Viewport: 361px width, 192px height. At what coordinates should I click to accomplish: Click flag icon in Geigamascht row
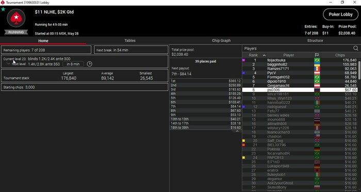pos(317,86)
